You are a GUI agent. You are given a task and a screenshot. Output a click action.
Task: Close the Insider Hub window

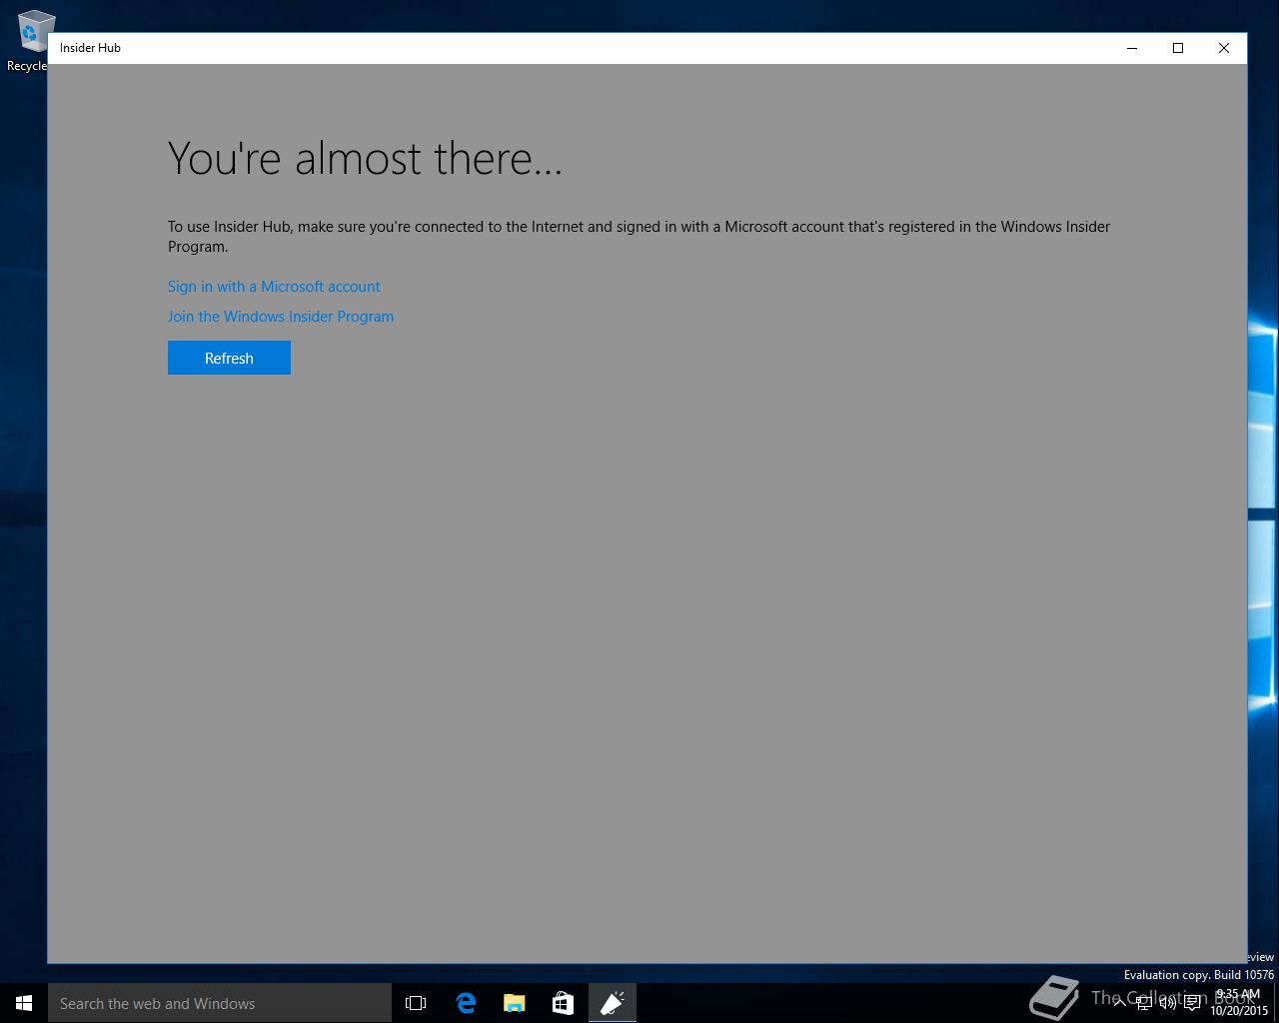pyautogui.click(x=1224, y=48)
